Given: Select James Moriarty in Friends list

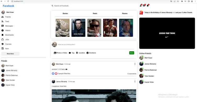Looking at the screenshot, I should (x=9, y=71).
